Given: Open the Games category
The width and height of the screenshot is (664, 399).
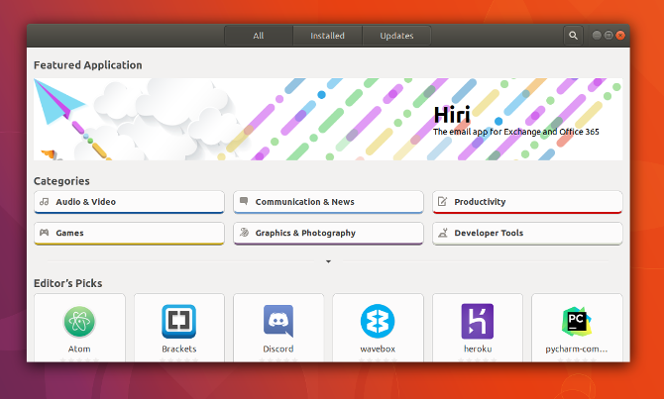Looking at the screenshot, I should pyautogui.click(x=129, y=233).
